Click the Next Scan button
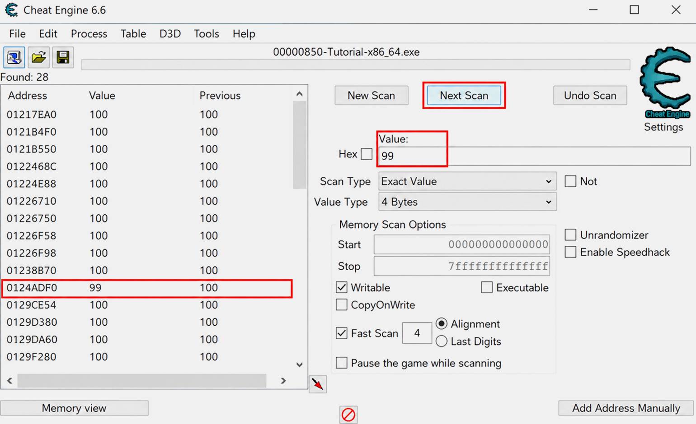Viewport: 696px width, 424px height. pos(464,96)
